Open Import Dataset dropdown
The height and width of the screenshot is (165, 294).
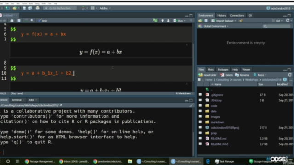(224, 21)
